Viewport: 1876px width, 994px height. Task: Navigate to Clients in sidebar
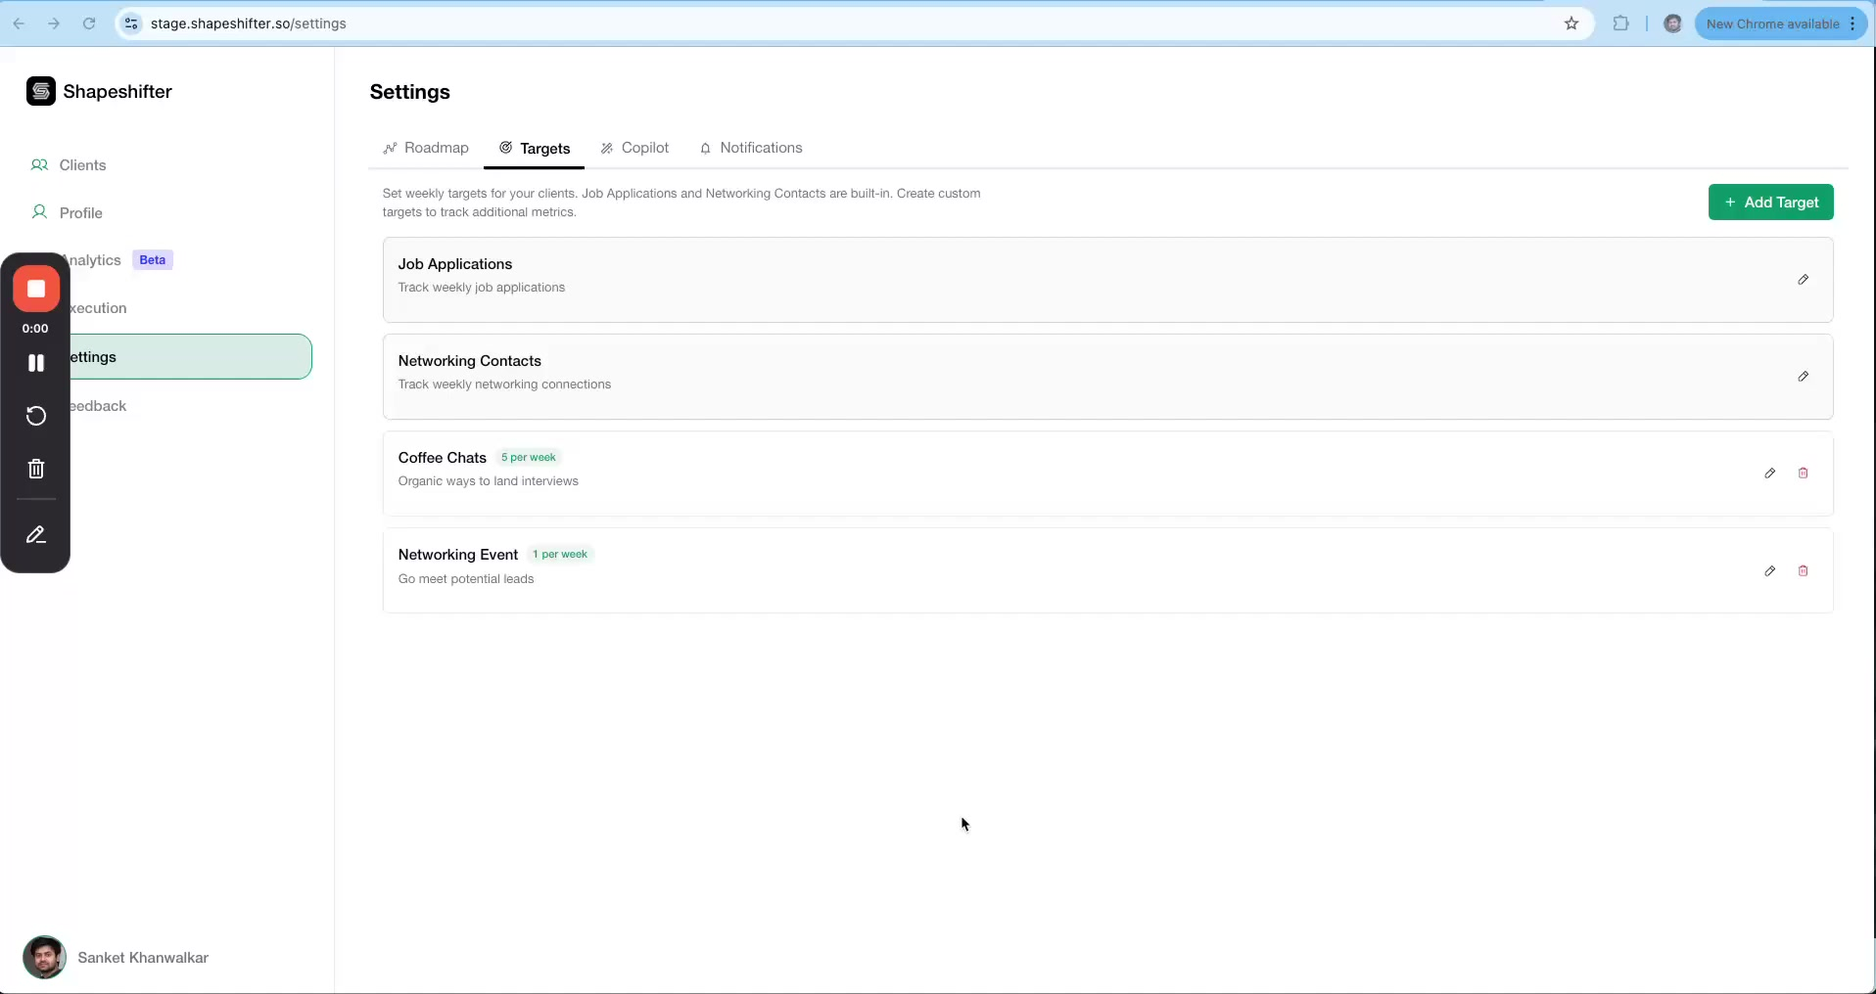[82, 165]
